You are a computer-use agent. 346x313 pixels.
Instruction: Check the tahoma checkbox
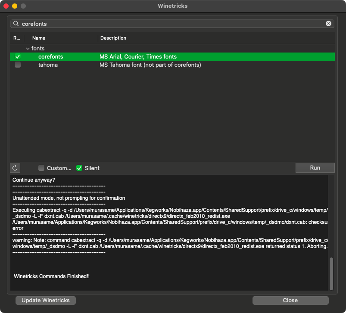pyautogui.click(x=18, y=65)
